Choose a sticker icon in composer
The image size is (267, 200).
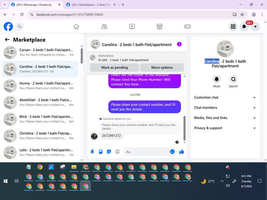point(109,151)
